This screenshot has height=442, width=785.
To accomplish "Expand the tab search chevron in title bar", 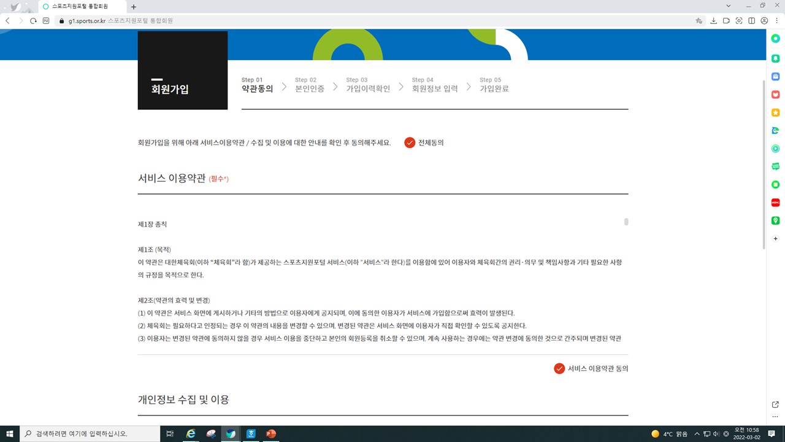I will click(x=729, y=6).
